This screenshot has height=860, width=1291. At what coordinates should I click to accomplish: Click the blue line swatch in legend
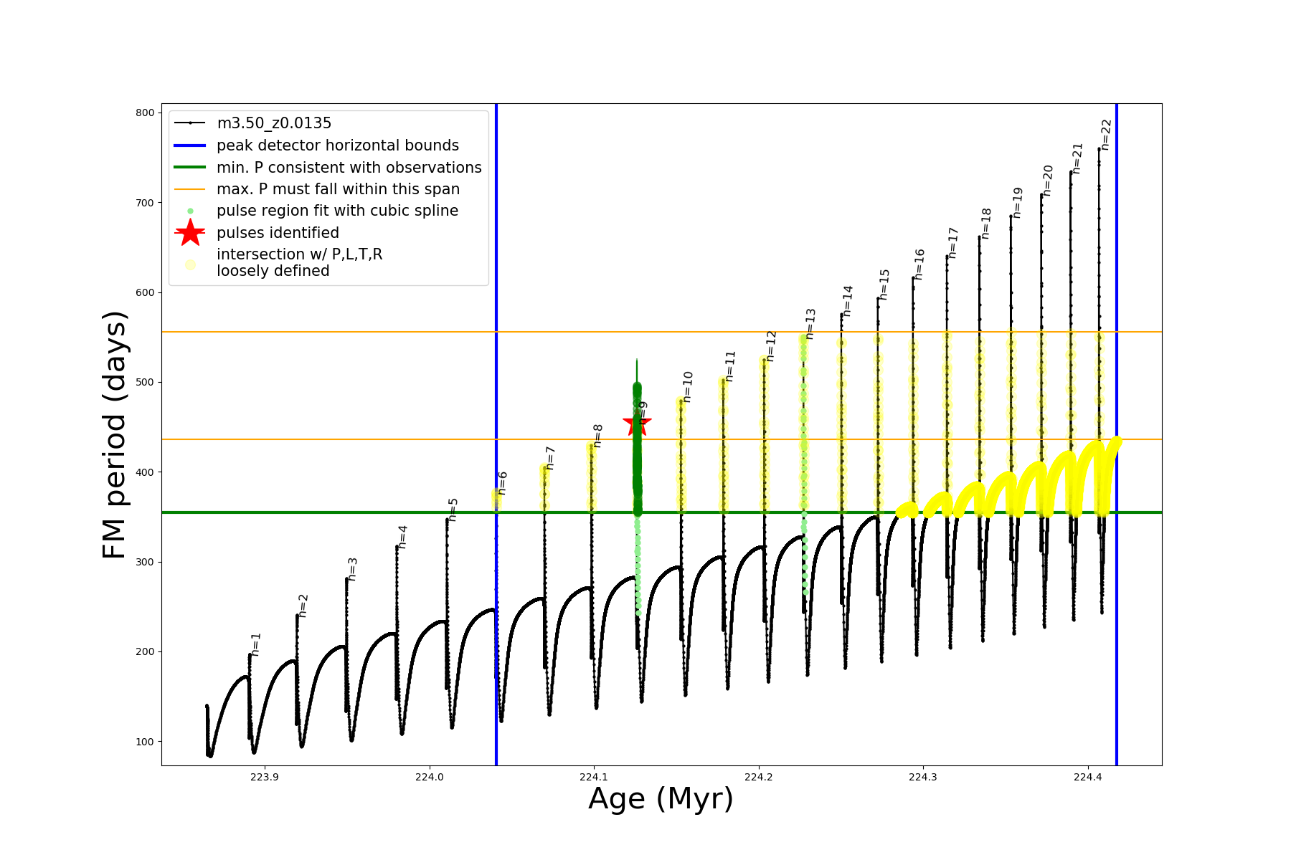click(190, 145)
